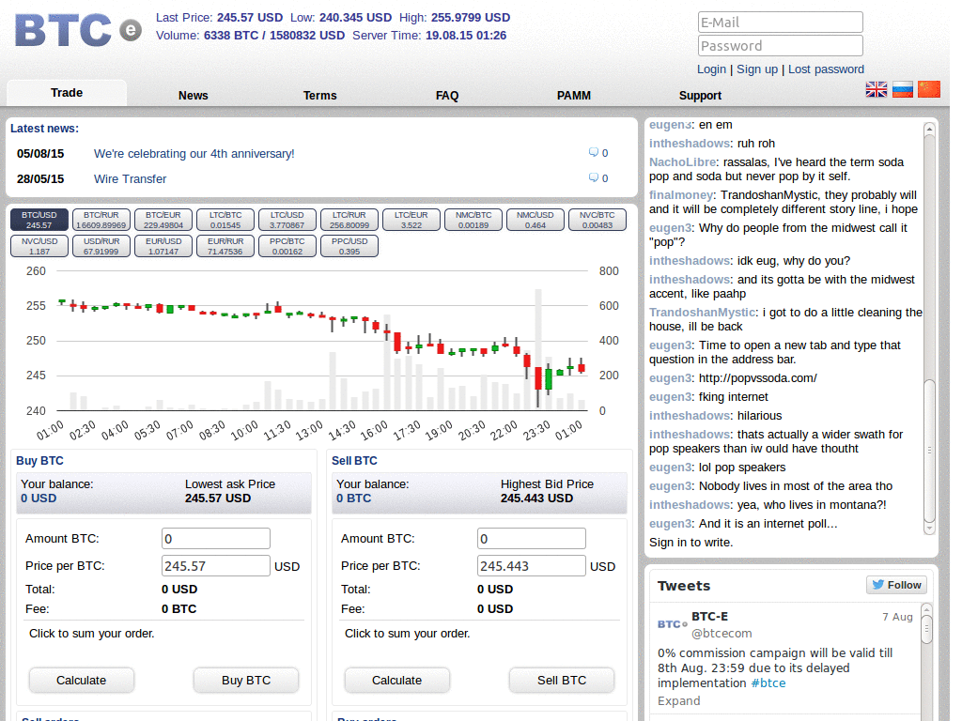Screen dimensions: 962x721
Task: Switch language to Chinese flag
Action: [x=929, y=89]
